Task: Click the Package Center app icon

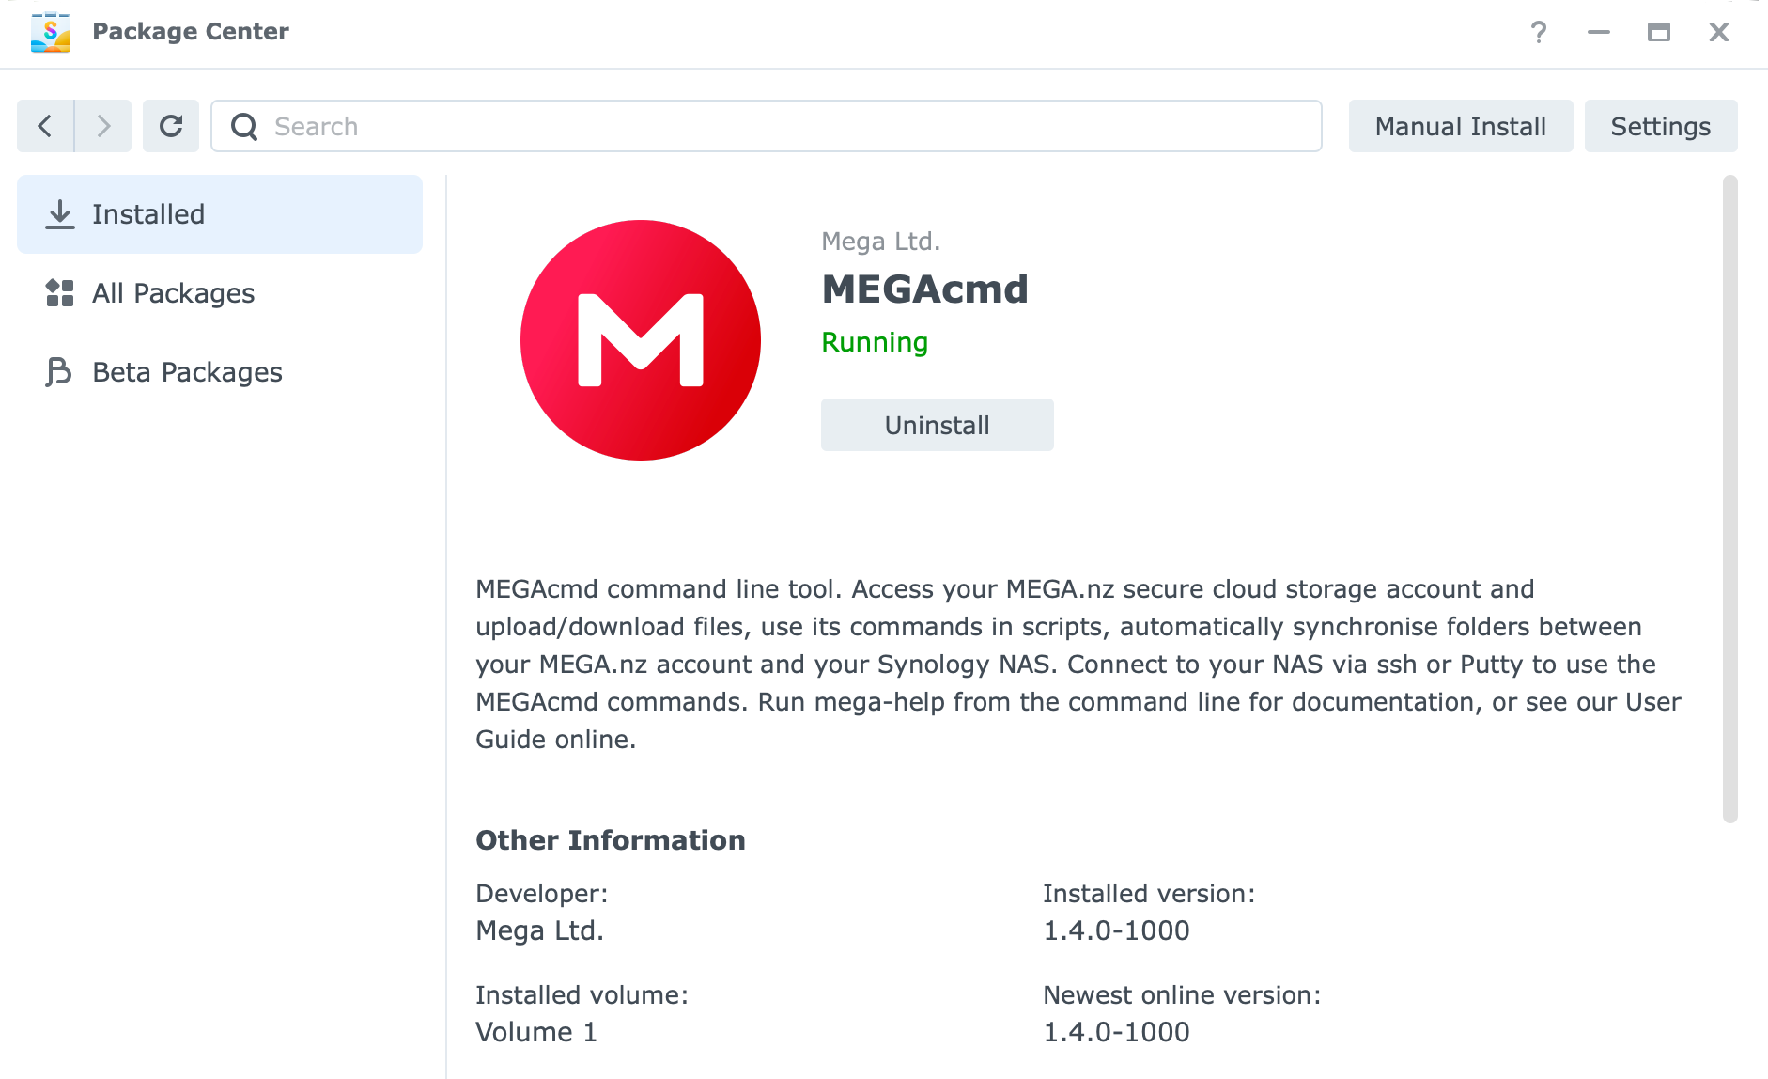Action: 51,32
